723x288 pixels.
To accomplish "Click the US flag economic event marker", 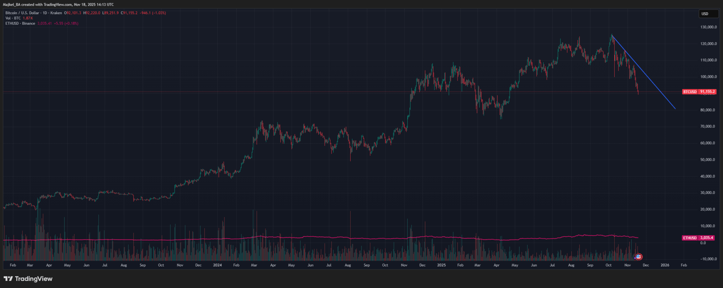I will (638, 257).
